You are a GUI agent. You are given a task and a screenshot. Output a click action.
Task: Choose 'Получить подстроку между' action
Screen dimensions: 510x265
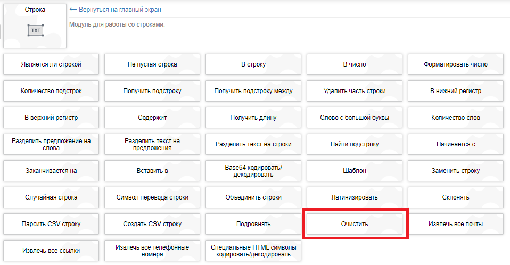click(x=253, y=91)
